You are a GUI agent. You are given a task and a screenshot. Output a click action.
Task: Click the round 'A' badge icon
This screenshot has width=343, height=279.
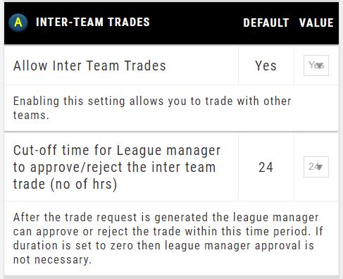click(18, 23)
